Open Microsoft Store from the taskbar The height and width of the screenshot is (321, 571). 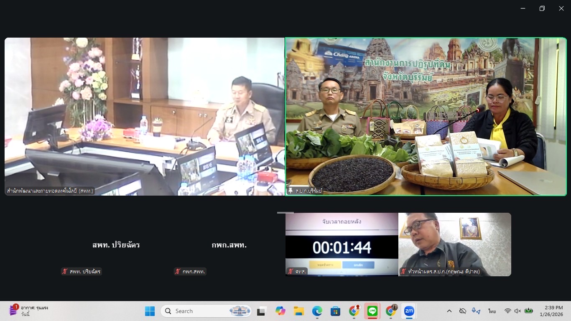335,311
